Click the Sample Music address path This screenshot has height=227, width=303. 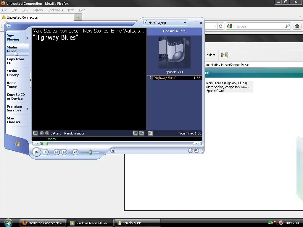tap(226, 65)
